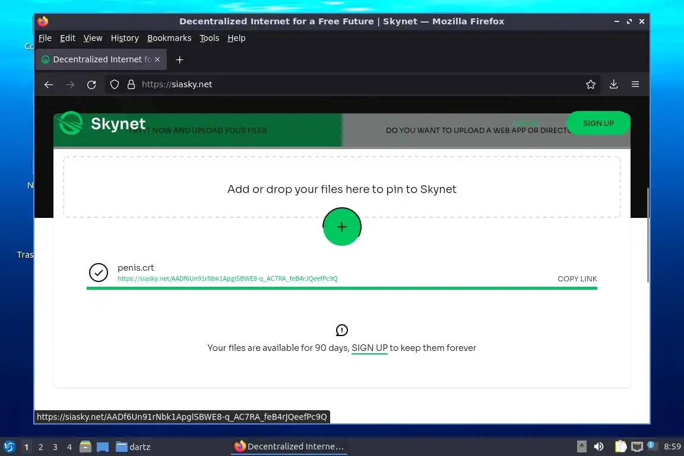The image size is (684, 456).
Task: Click the green plus upload button
Action: click(342, 226)
